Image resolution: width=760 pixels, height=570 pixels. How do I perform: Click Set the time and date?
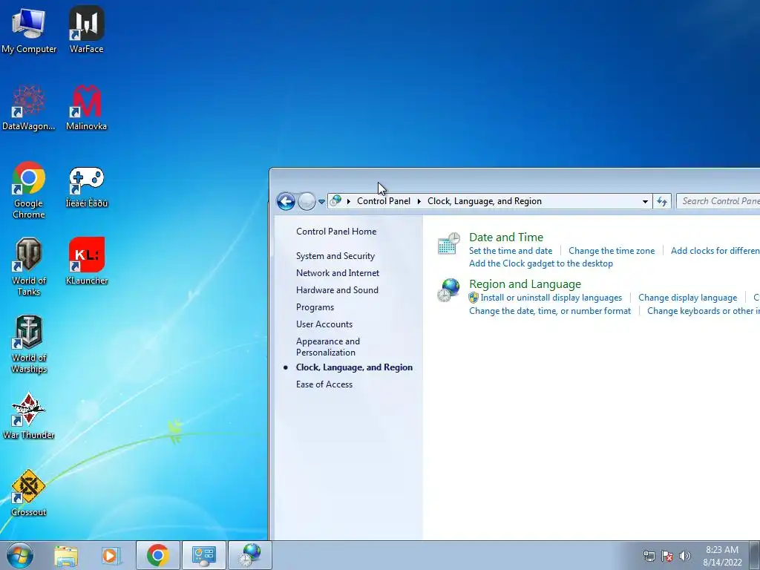pos(511,251)
